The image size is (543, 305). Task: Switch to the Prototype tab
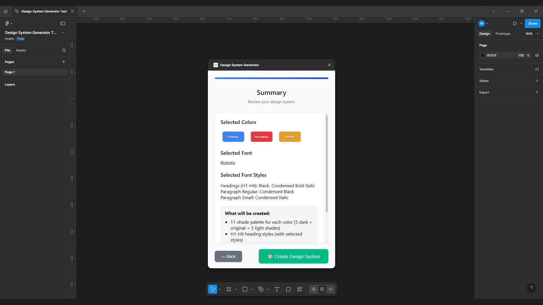tap(503, 34)
